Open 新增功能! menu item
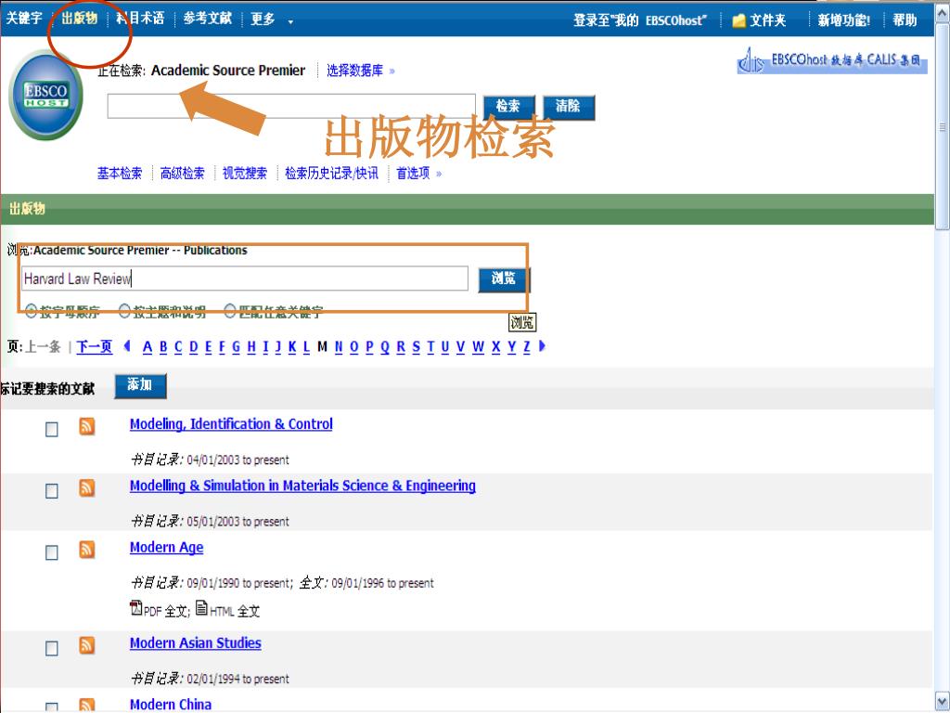Image resolution: width=950 pixels, height=713 pixels. point(844,20)
